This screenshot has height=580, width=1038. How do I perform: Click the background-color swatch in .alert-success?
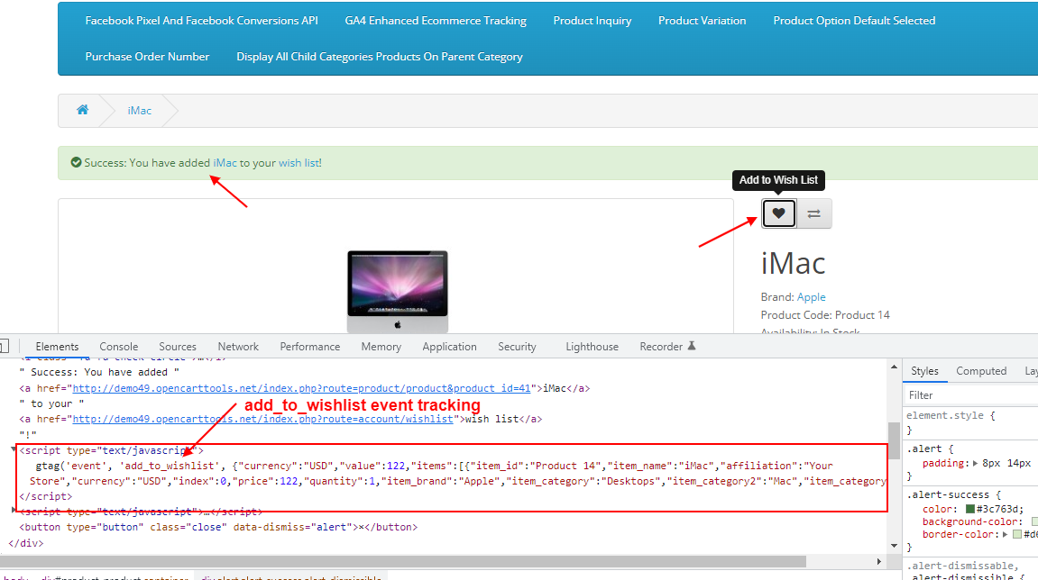pyautogui.click(x=1034, y=521)
